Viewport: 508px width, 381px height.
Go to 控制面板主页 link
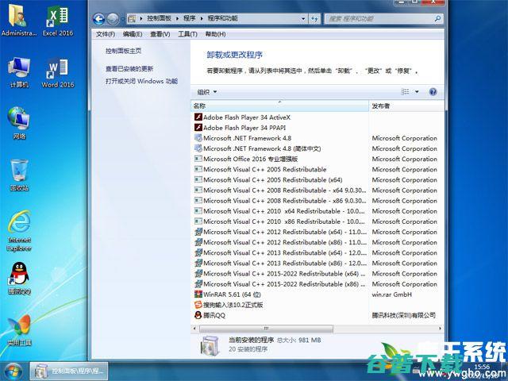point(124,51)
